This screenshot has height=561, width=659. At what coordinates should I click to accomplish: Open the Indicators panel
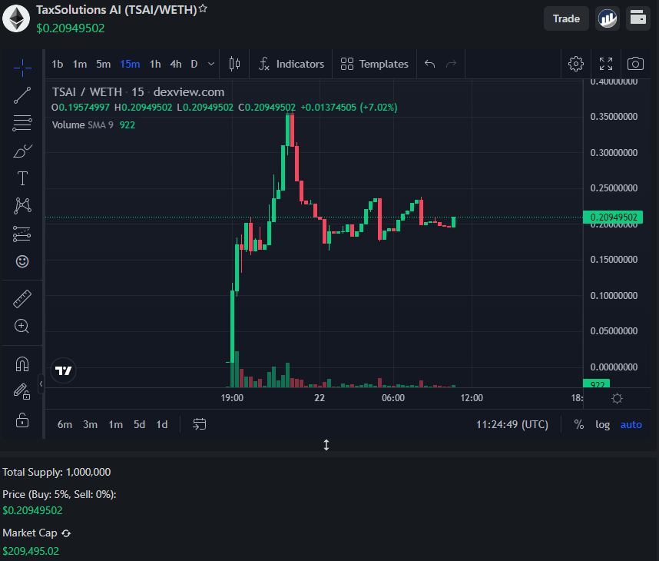291,64
